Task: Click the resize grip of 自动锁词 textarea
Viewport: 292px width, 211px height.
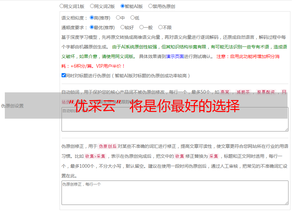Action: pyautogui.click(x=287, y=130)
